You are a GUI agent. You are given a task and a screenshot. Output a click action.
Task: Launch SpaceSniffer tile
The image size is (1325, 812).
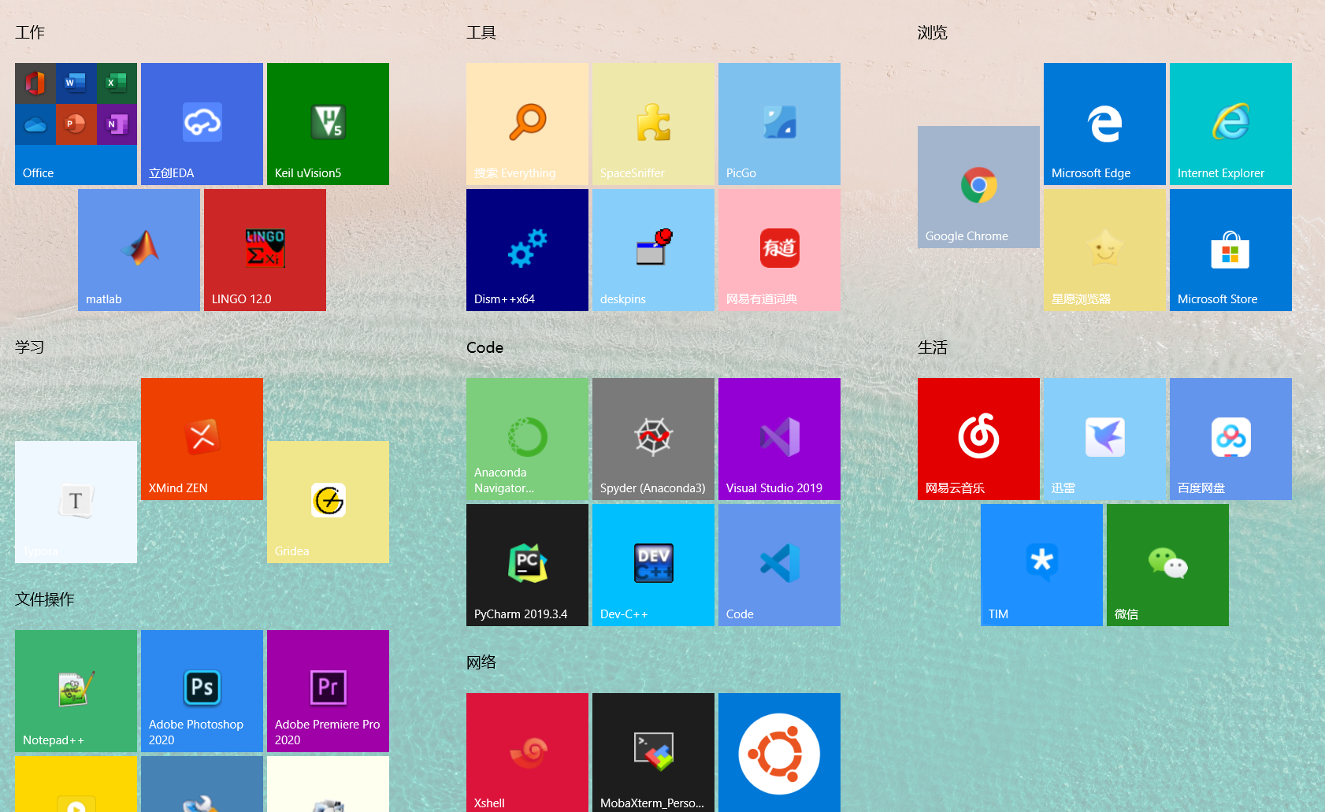click(x=653, y=124)
